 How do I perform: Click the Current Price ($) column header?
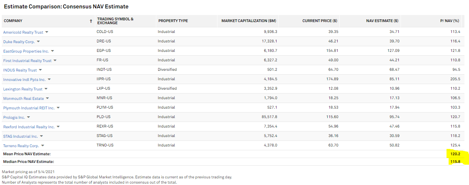pyautogui.click(x=320, y=21)
